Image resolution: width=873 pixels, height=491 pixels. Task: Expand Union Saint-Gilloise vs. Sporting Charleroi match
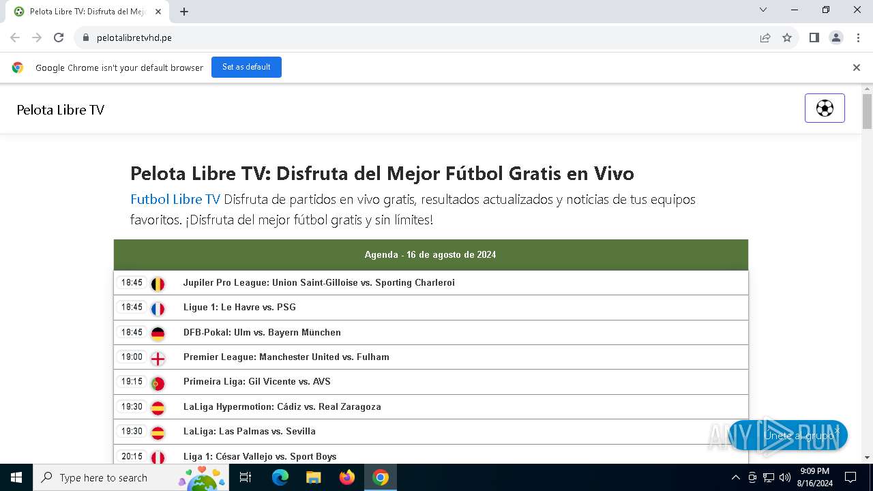431,282
